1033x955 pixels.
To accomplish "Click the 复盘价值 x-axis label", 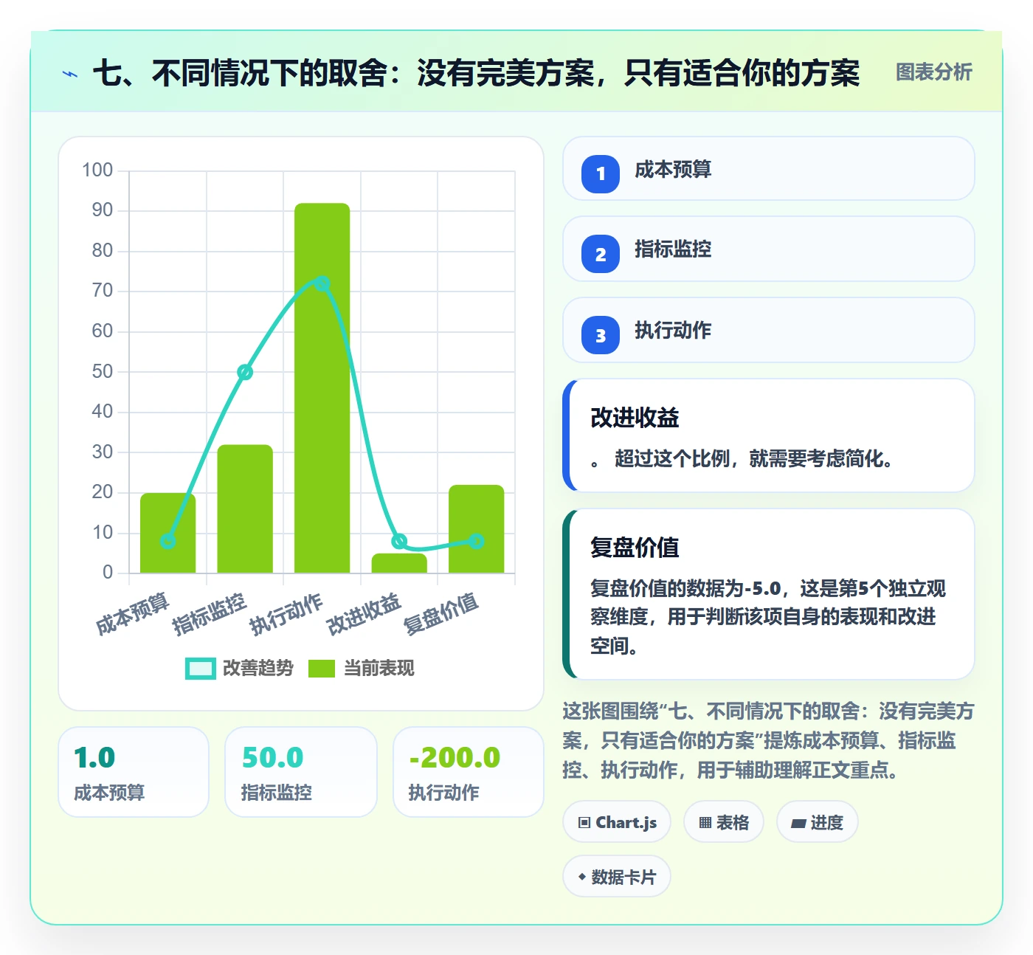I will click(x=441, y=613).
